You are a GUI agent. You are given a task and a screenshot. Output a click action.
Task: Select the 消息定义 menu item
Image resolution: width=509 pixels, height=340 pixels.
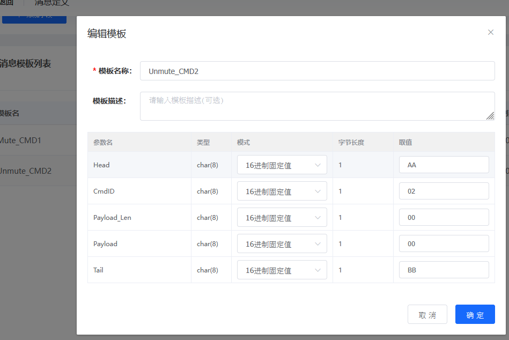click(x=51, y=3)
